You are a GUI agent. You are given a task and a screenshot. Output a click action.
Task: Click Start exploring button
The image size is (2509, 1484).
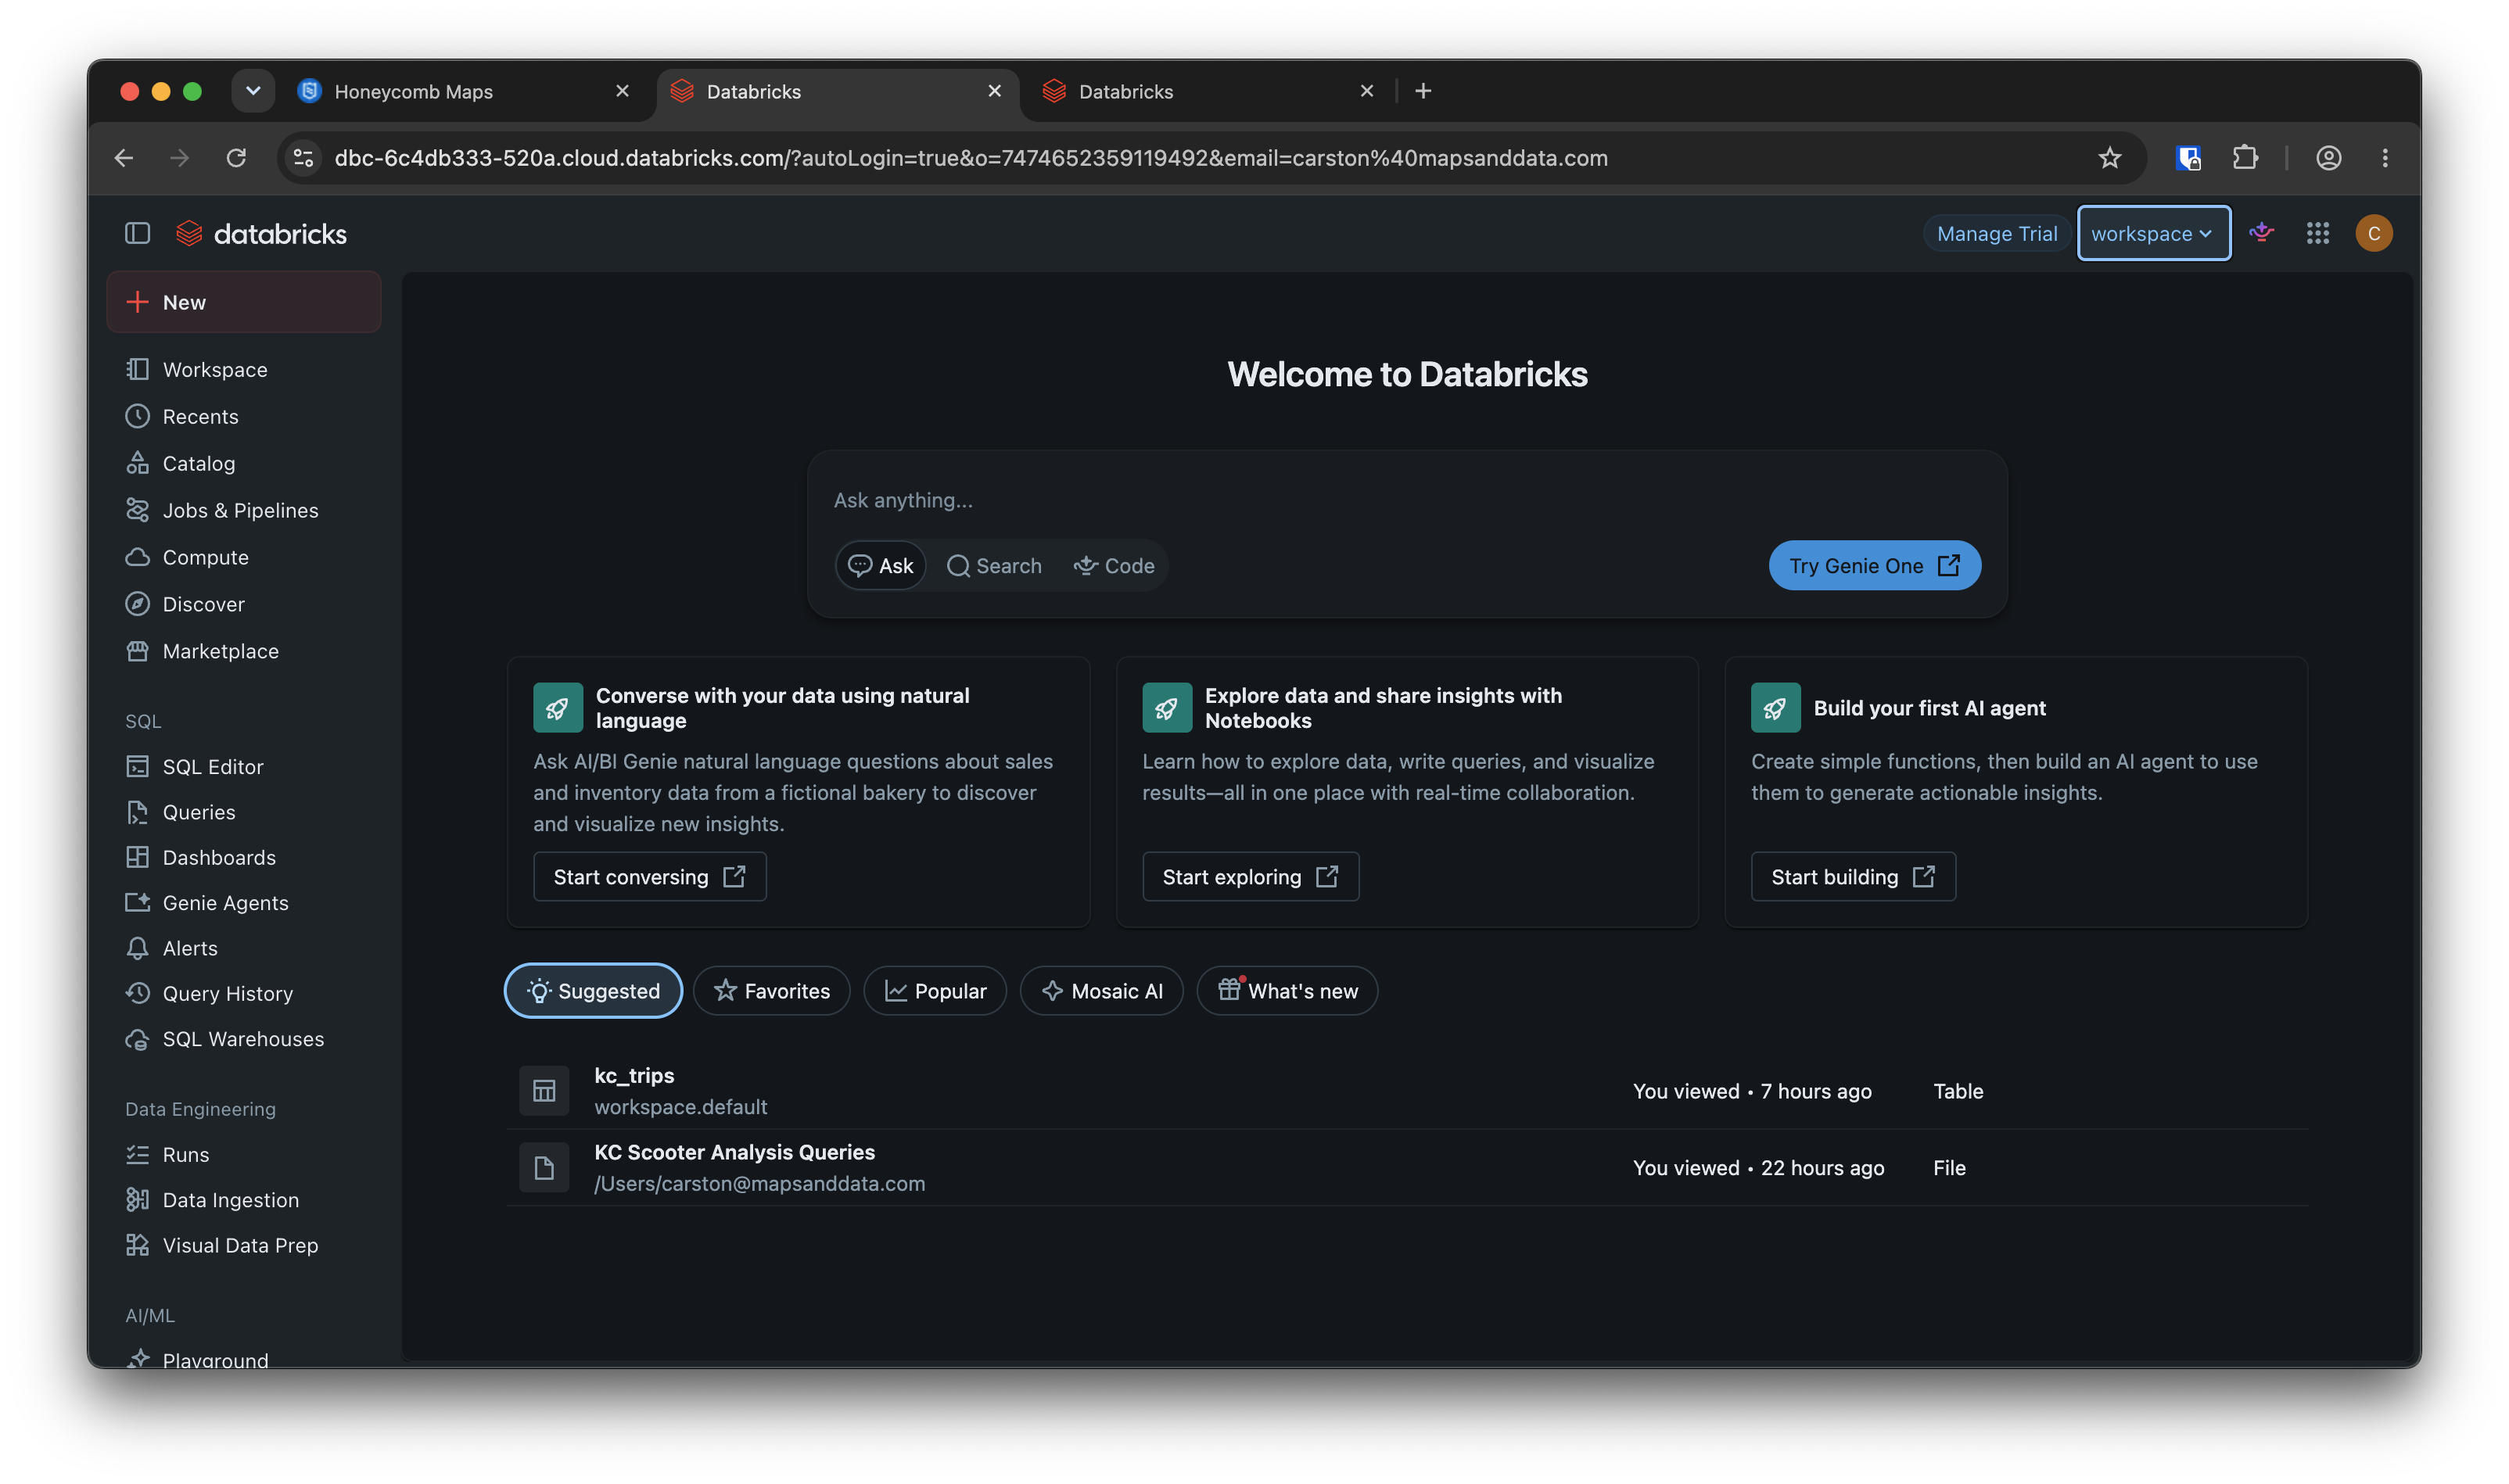click(x=1250, y=877)
